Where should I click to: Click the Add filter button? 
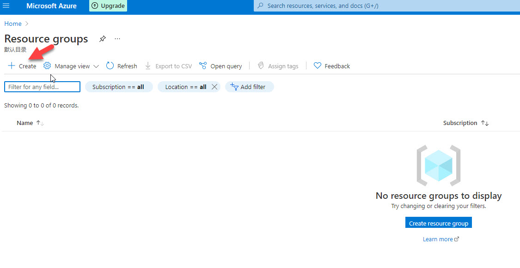point(249,87)
